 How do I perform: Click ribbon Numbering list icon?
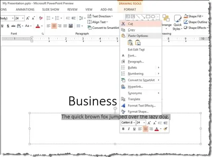click(x=57, y=18)
